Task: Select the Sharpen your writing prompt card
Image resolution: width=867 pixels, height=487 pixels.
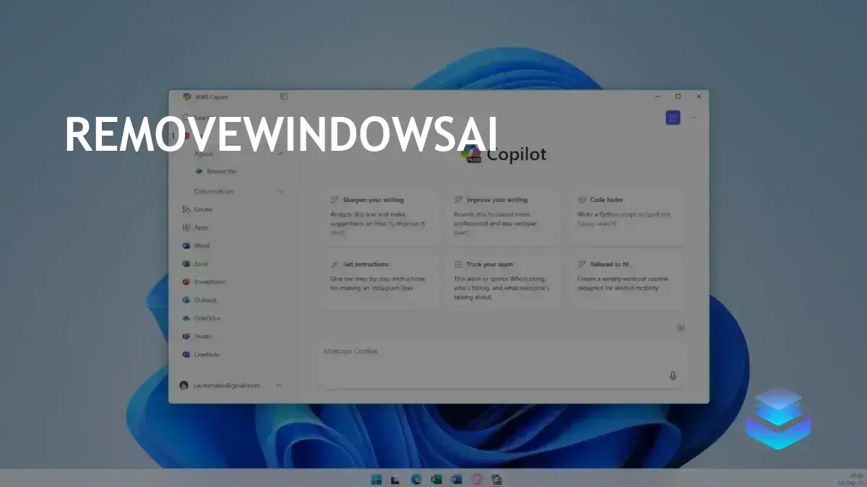Action: [381, 216]
